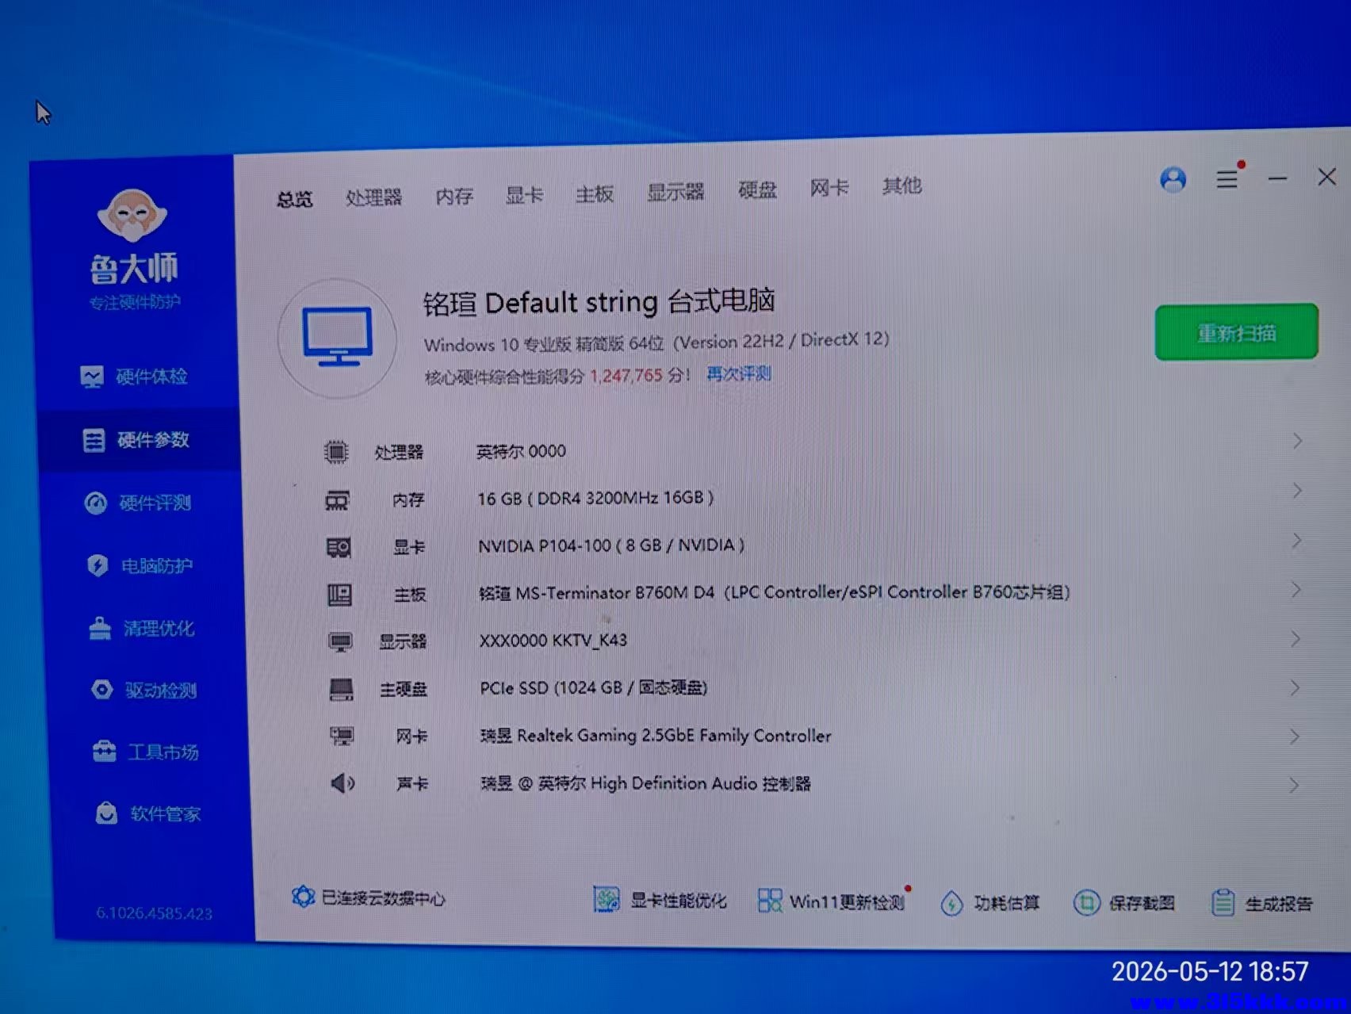Viewport: 1351px width, 1014px height.
Task: Open 电脑防护 shield section
Action: click(x=140, y=565)
